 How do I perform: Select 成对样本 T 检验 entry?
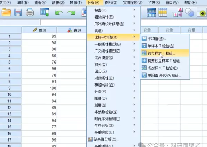pos(164,68)
